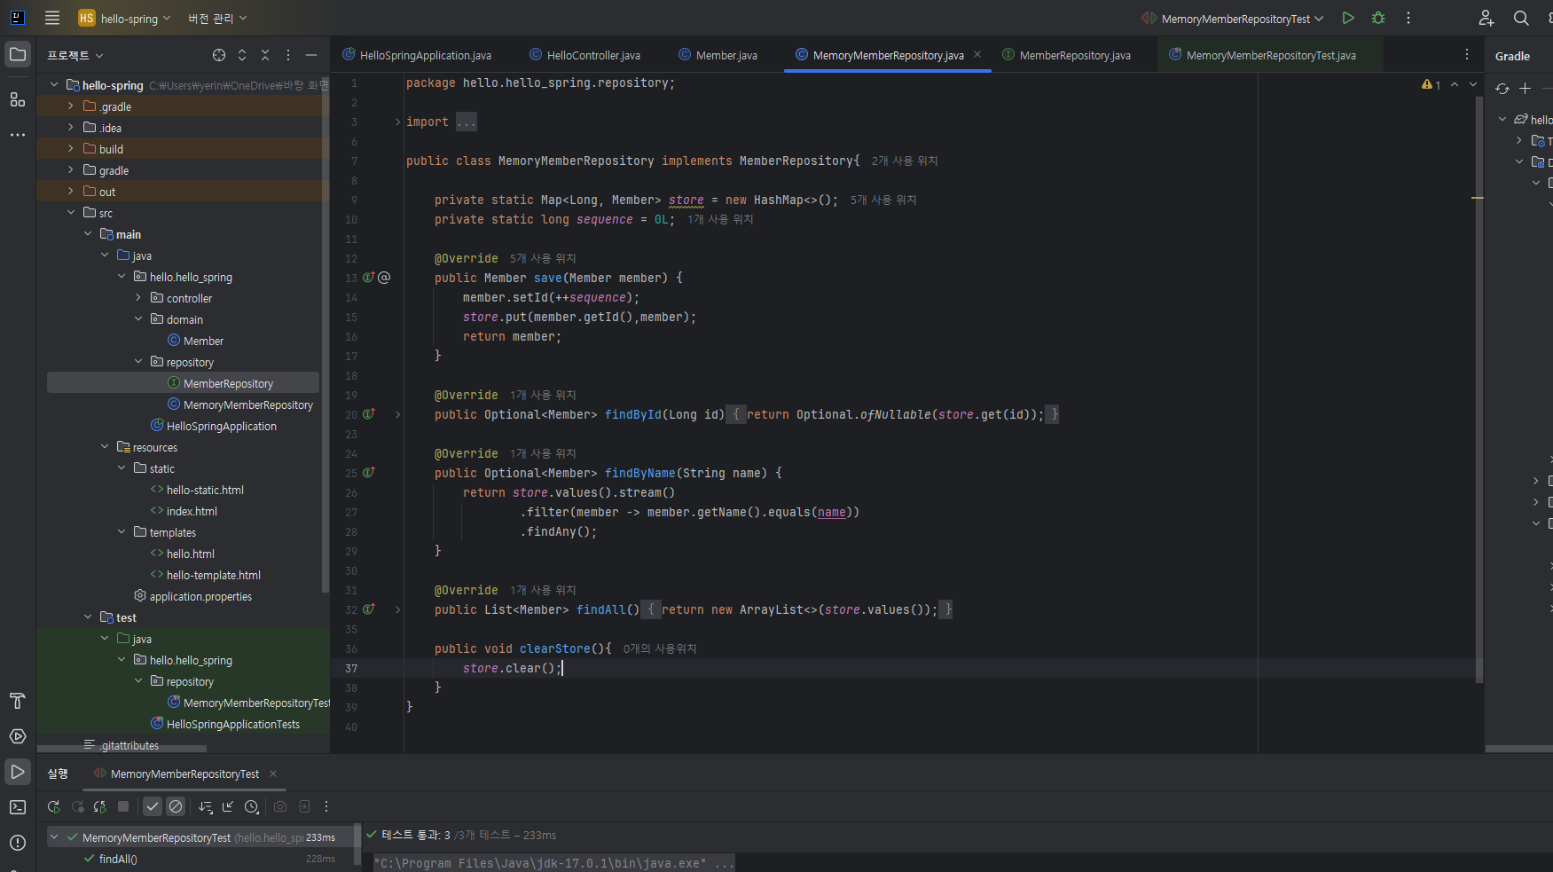Image resolution: width=1553 pixels, height=872 pixels.
Task: Click the Debug bug icon in the top toolbar
Action: tap(1378, 18)
